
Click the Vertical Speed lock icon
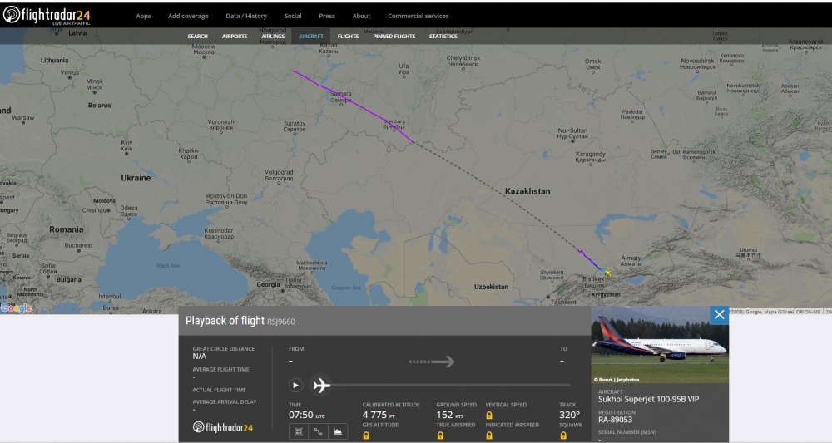(488, 416)
